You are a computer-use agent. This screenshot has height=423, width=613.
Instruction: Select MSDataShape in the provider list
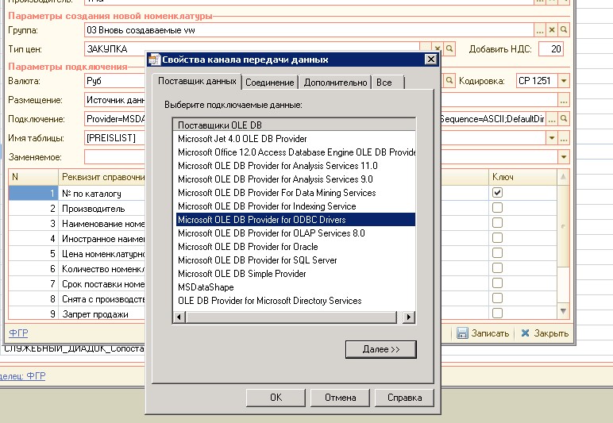[x=295, y=287]
